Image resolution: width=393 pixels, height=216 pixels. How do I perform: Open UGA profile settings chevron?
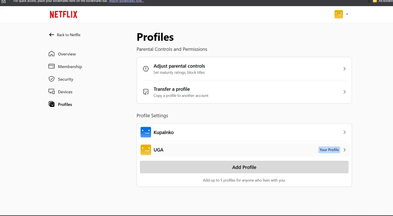pos(344,150)
